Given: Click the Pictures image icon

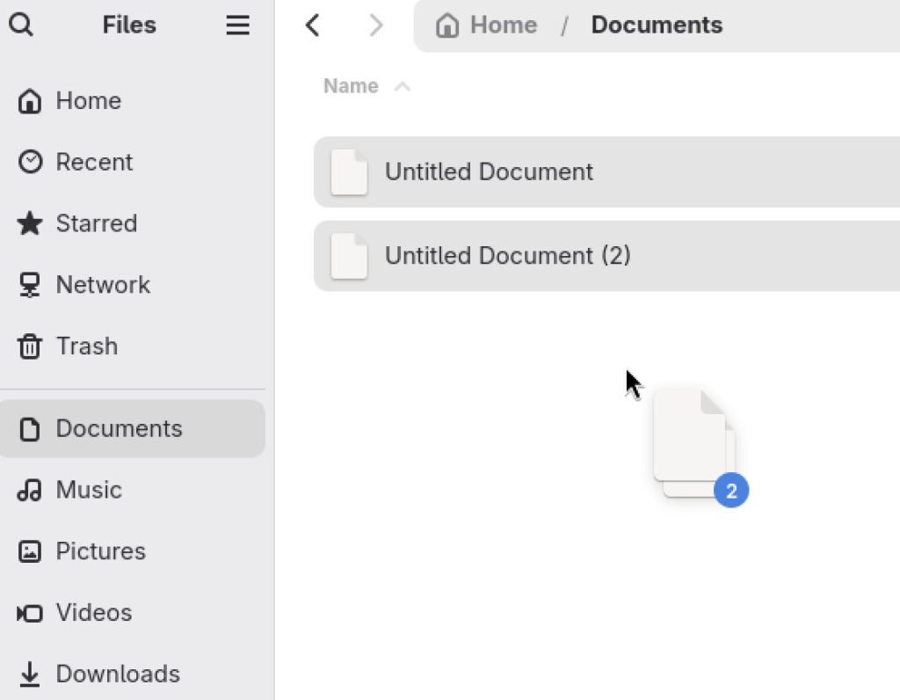Looking at the screenshot, I should point(30,551).
